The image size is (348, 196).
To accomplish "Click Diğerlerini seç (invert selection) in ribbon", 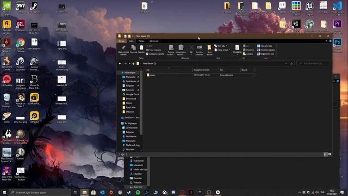I will click(265, 54).
